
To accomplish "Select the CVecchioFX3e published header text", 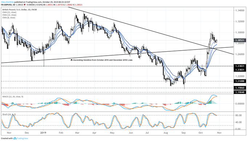I will click(36, 3).
